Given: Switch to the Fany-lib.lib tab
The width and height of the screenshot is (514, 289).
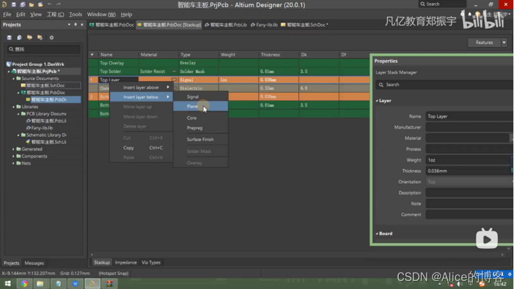Looking at the screenshot, I should 264,25.
